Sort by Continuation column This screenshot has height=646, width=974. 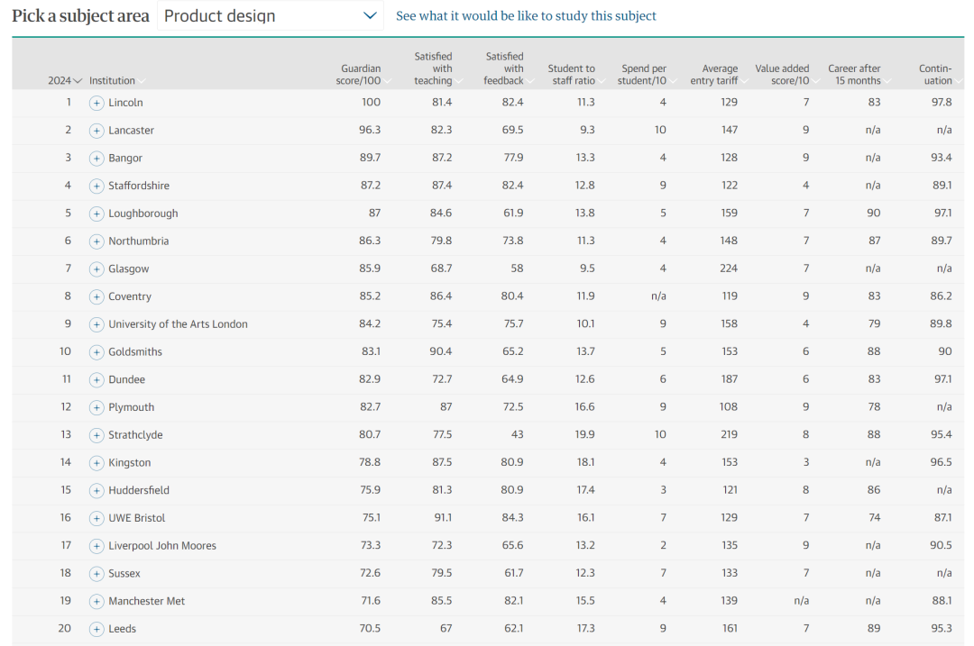pos(940,75)
